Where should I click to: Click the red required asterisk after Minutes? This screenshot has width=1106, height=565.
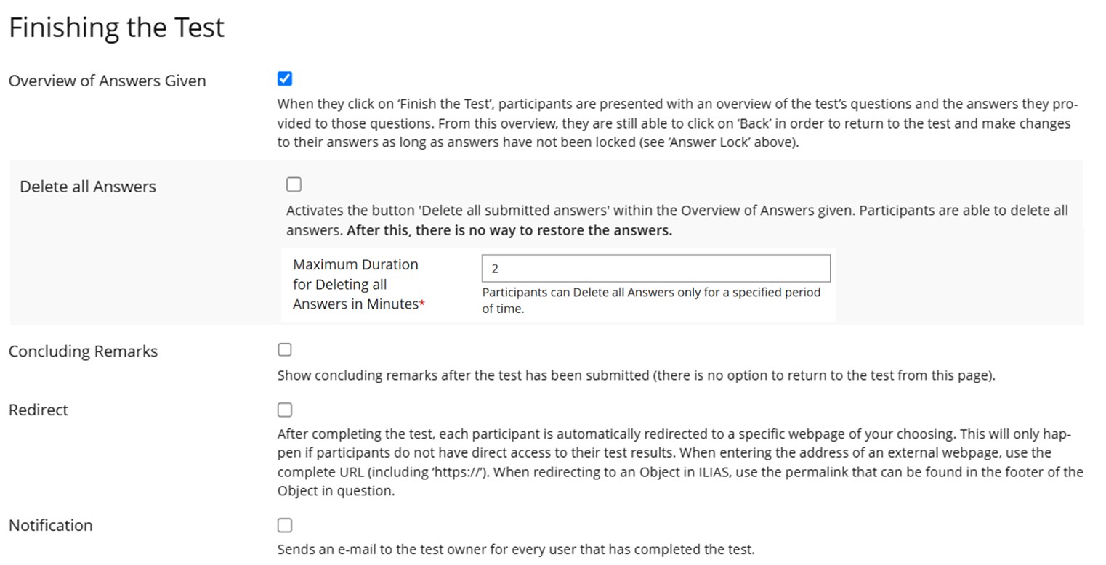click(x=422, y=304)
